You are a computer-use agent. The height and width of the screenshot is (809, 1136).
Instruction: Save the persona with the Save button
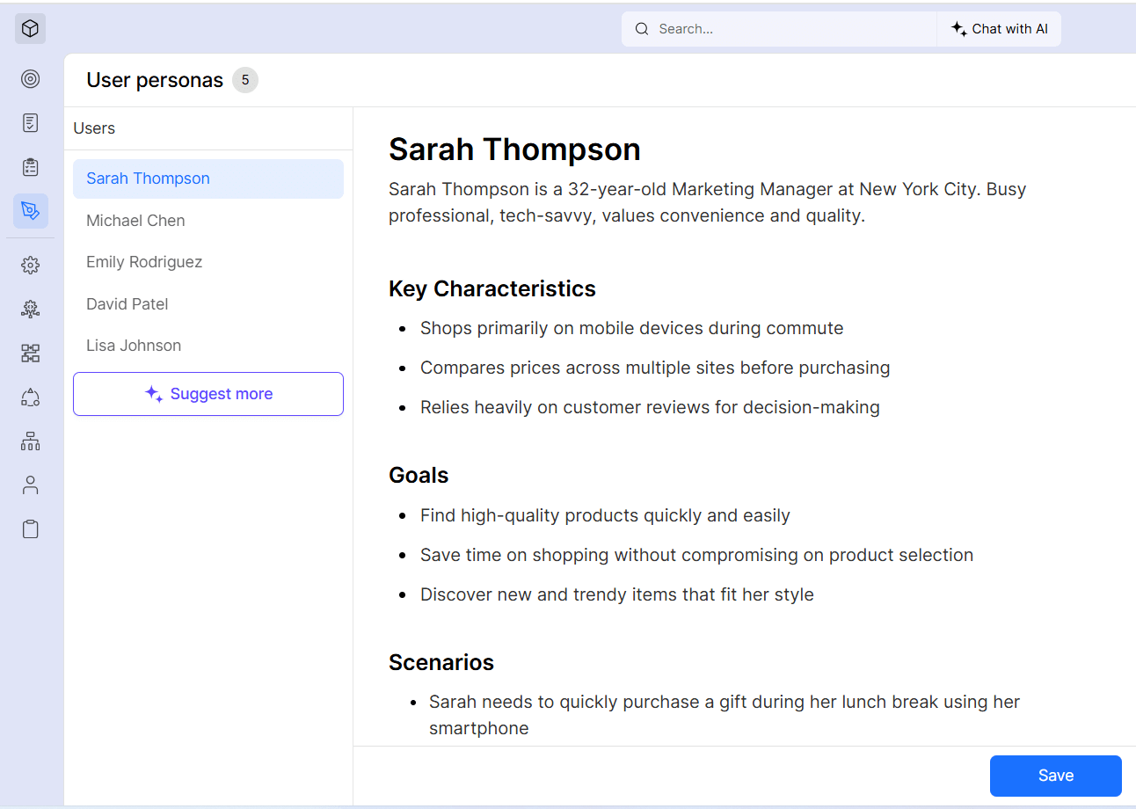click(1056, 776)
